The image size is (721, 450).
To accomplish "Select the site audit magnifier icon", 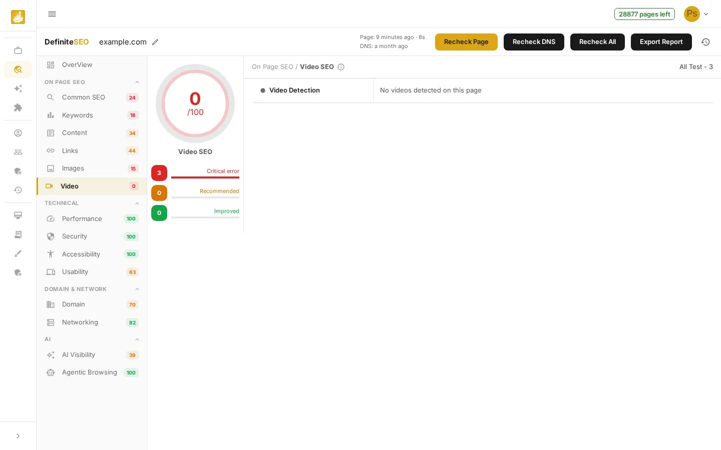I will pos(18,69).
